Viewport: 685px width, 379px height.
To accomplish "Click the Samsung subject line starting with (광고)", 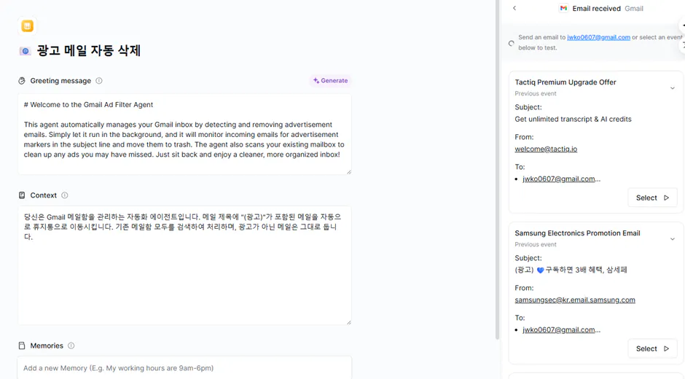I will pyautogui.click(x=571, y=270).
